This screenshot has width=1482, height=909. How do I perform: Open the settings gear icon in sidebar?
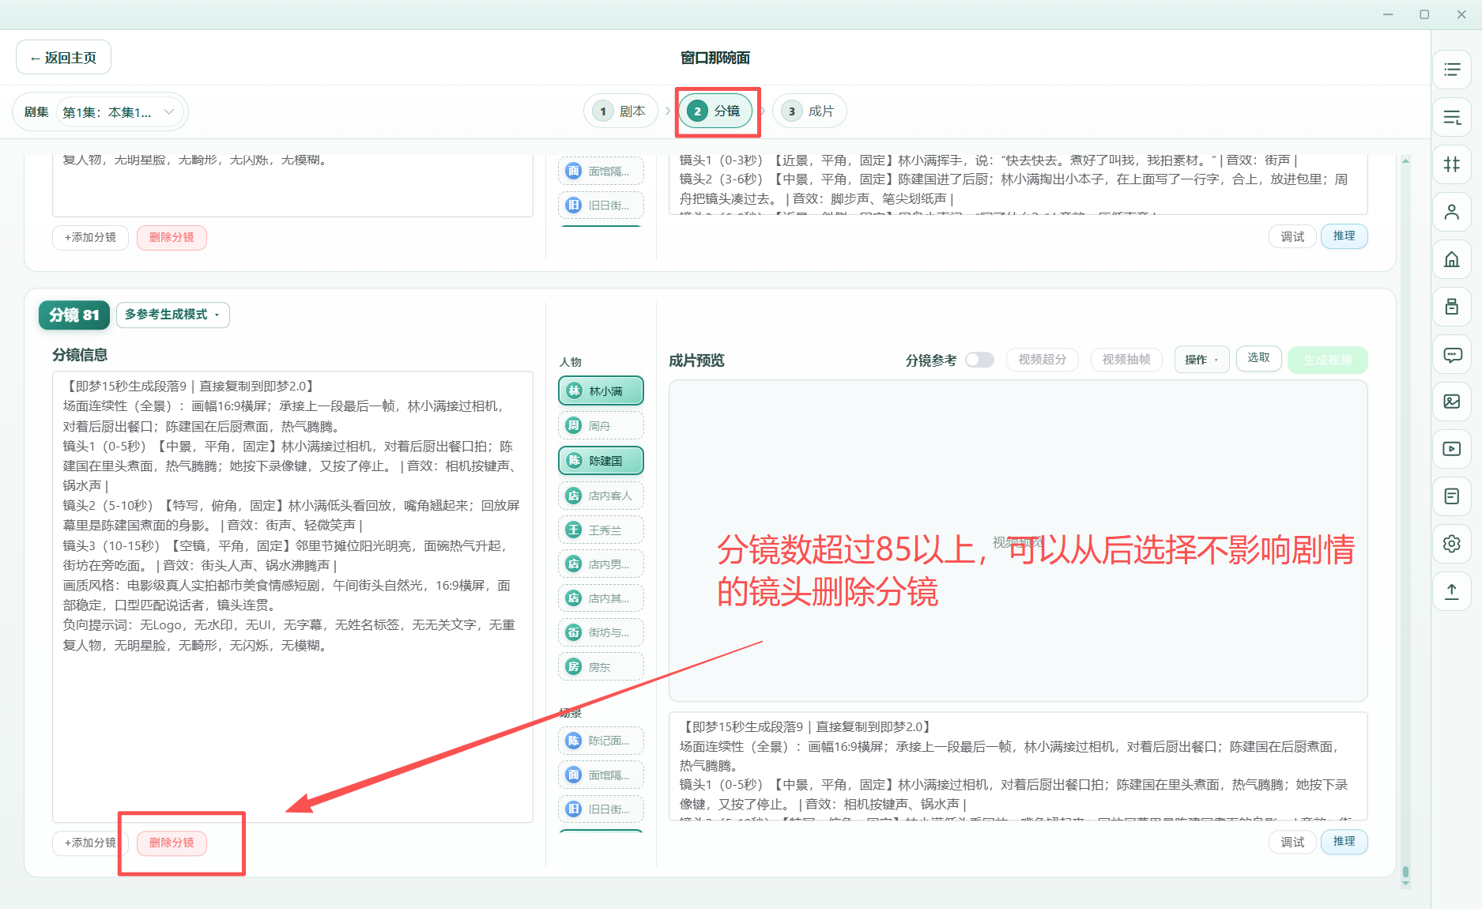[x=1452, y=544]
